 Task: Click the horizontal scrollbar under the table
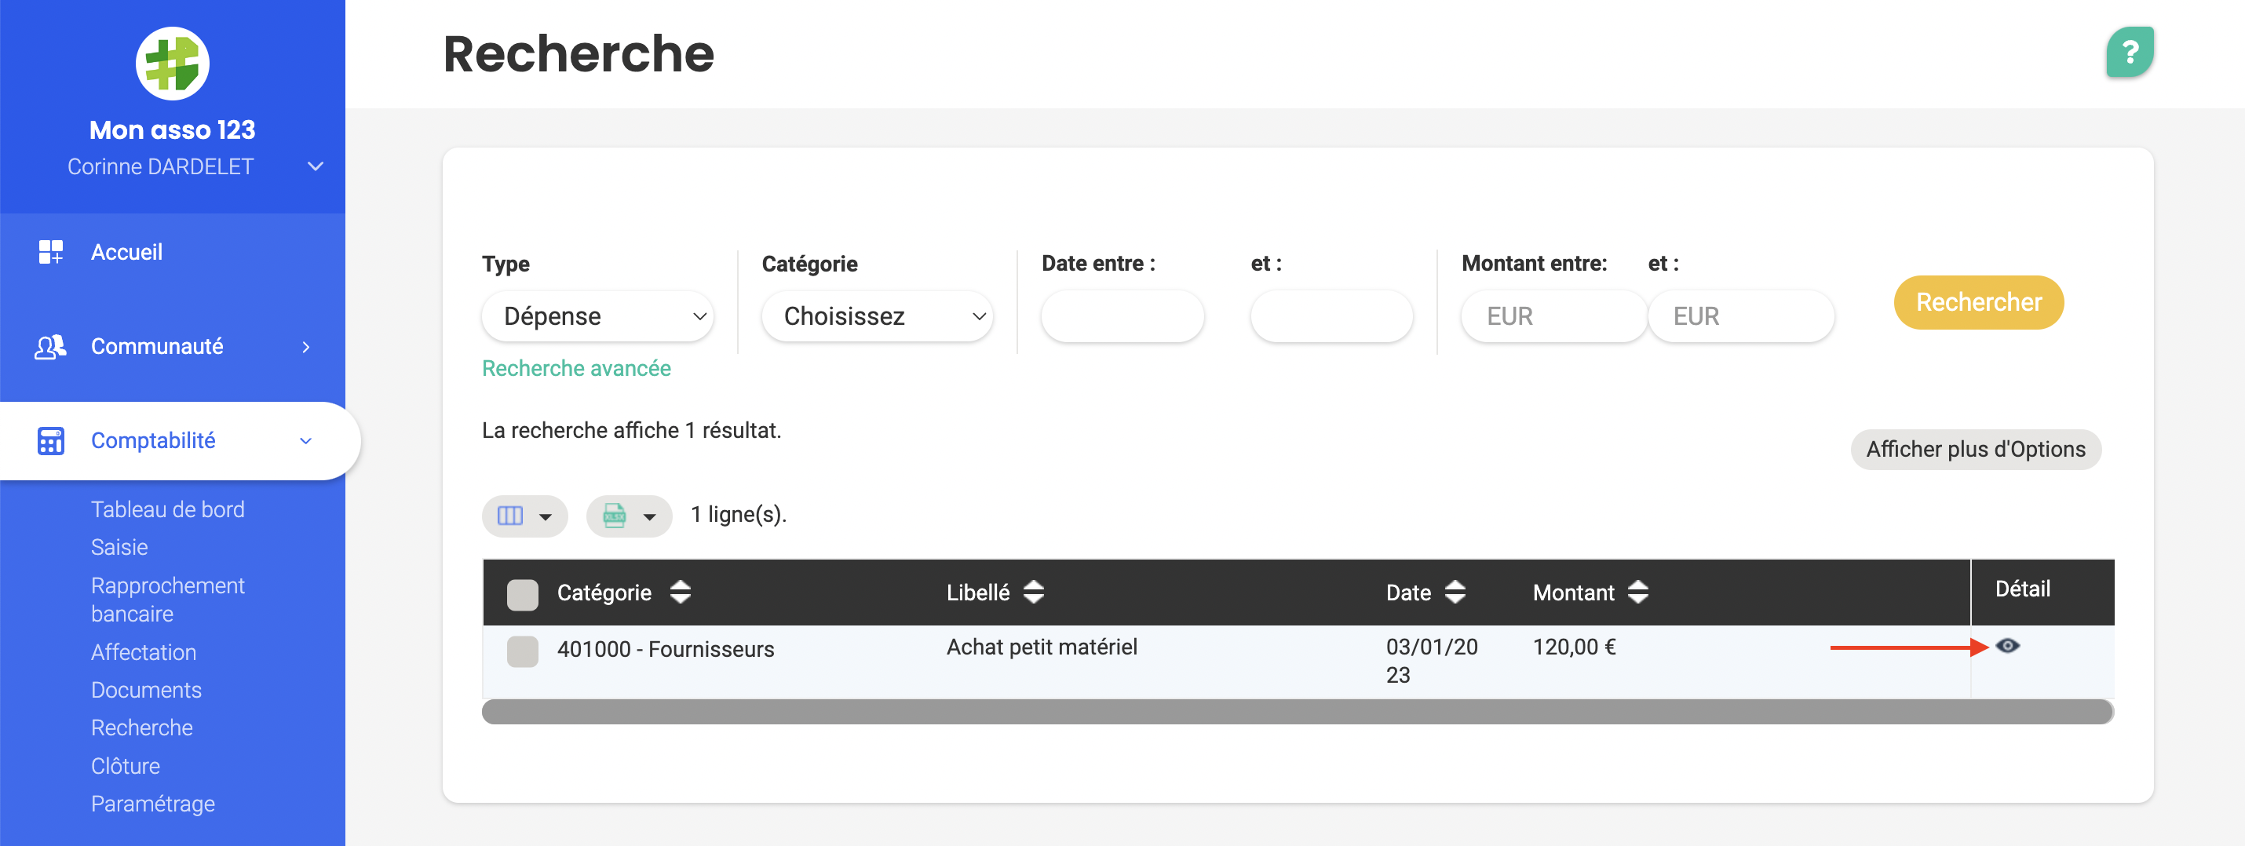coord(1297,712)
